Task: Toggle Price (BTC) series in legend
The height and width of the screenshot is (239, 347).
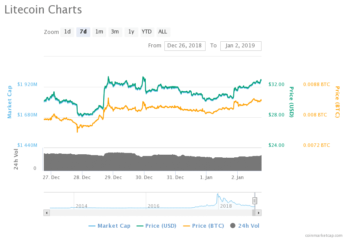Action: coord(203,226)
